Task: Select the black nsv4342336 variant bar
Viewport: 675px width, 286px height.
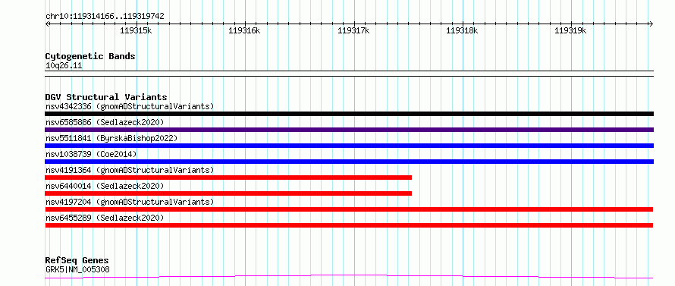Action: [x=350, y=114]
